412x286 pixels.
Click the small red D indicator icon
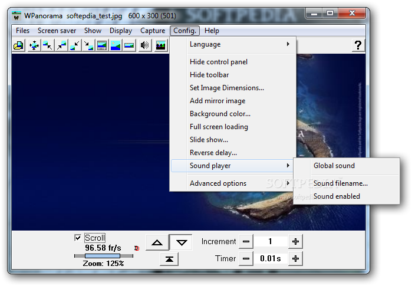[137, 248]
